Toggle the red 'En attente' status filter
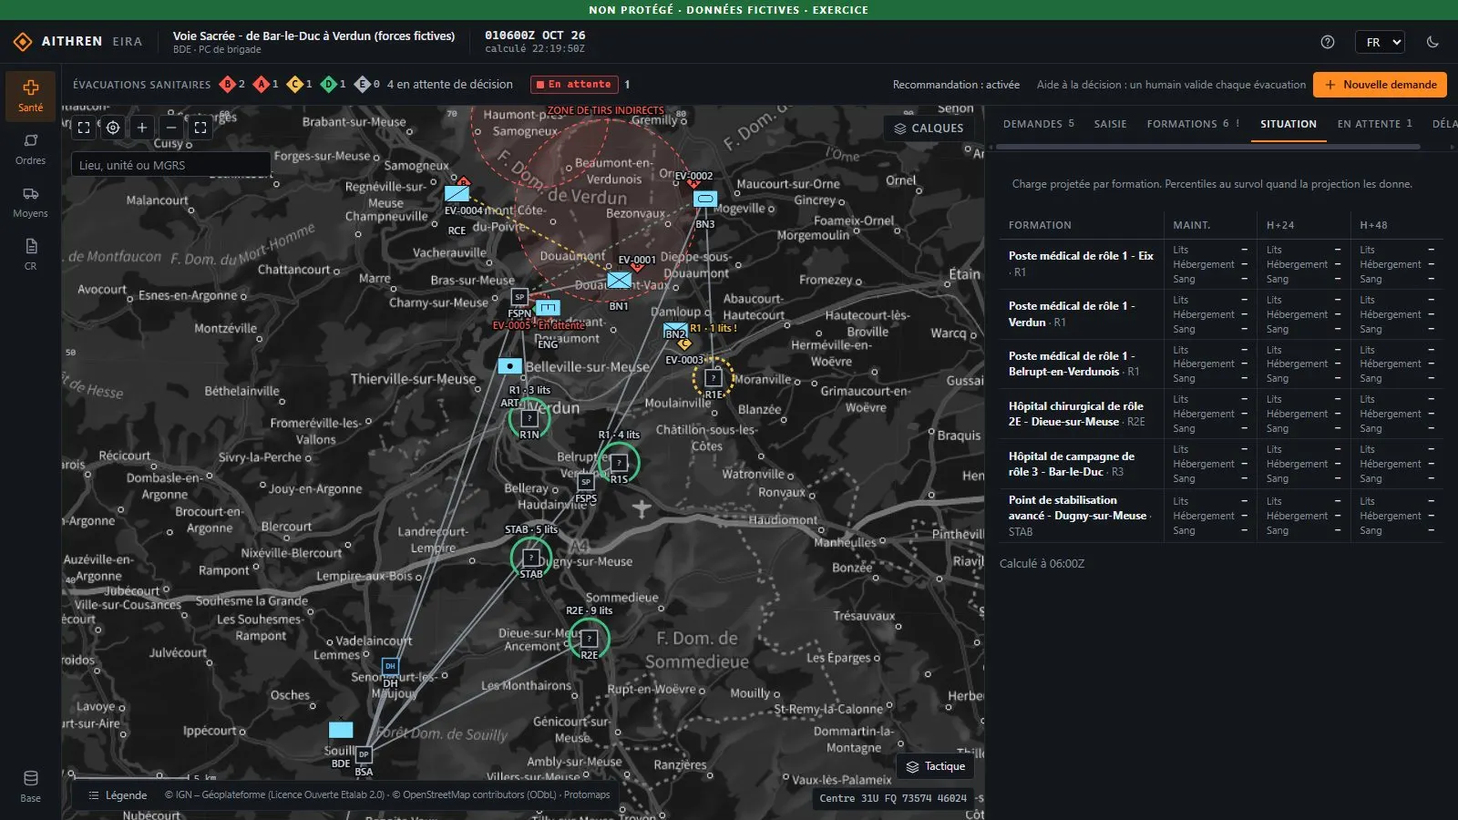Viewport: 1458px width, 820px height. 575,85
